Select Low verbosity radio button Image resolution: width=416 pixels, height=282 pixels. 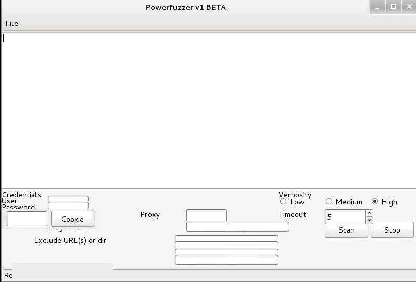coord(283,201)
